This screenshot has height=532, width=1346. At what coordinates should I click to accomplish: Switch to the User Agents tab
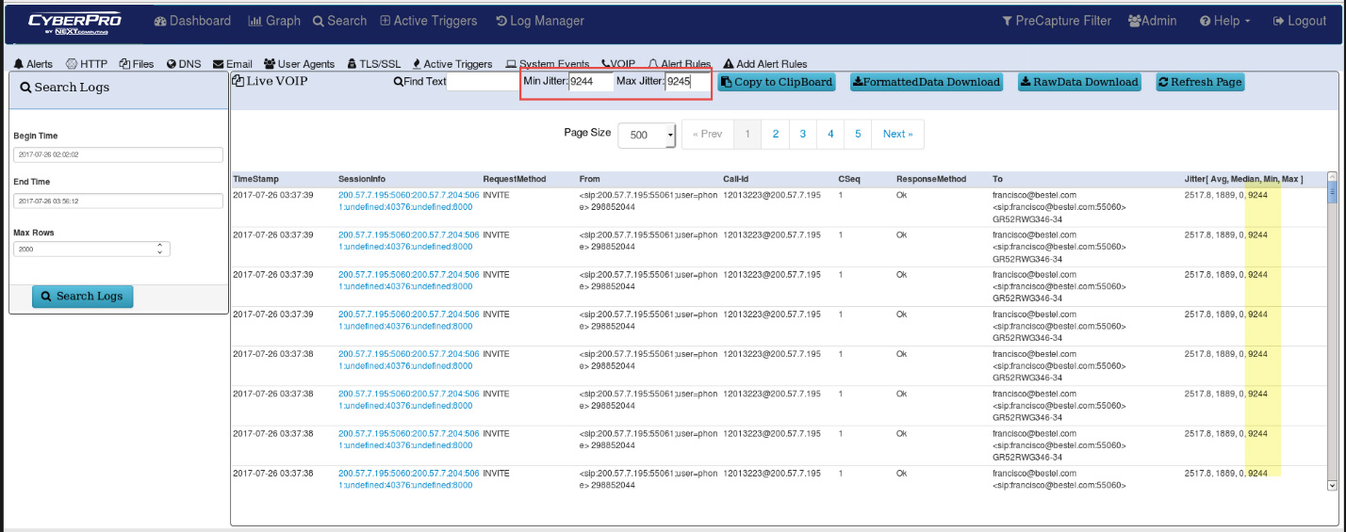point(299,64)
